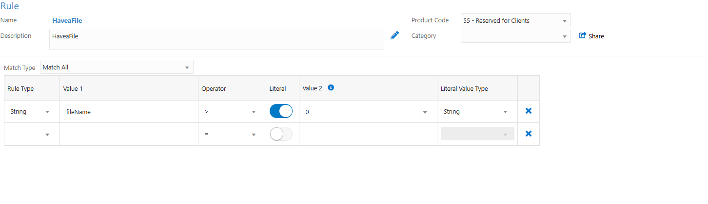Open the String rule type dropdown

point(31,112)
